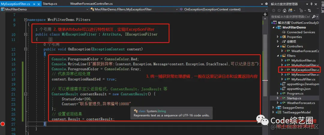
Task: Click the switch views icon in Solution Explorer
Action: tap(290, 10)
